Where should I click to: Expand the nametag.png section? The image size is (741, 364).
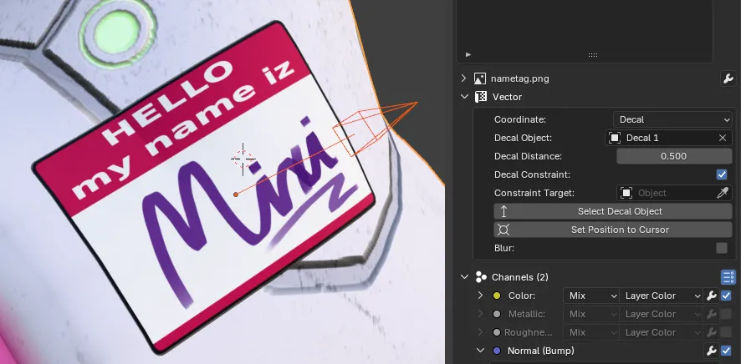(x=464, y=78)
